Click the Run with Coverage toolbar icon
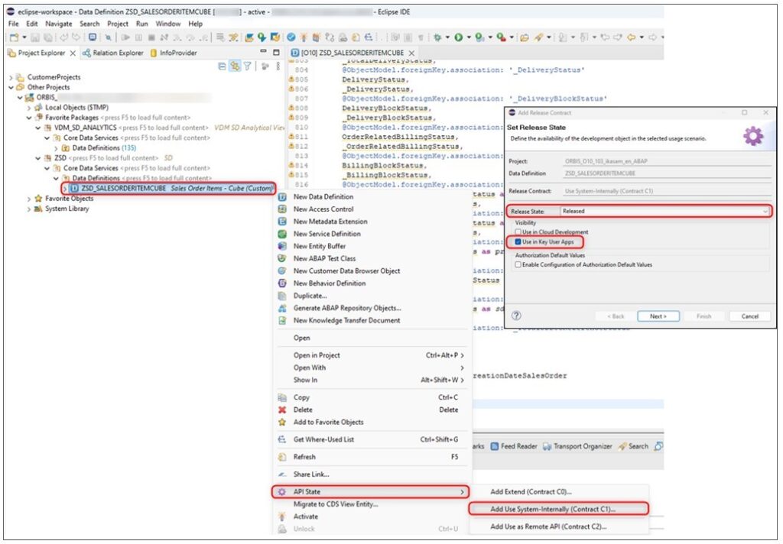Image resolution: width=783 pixels, height=544 pixels. pos(479,37)
